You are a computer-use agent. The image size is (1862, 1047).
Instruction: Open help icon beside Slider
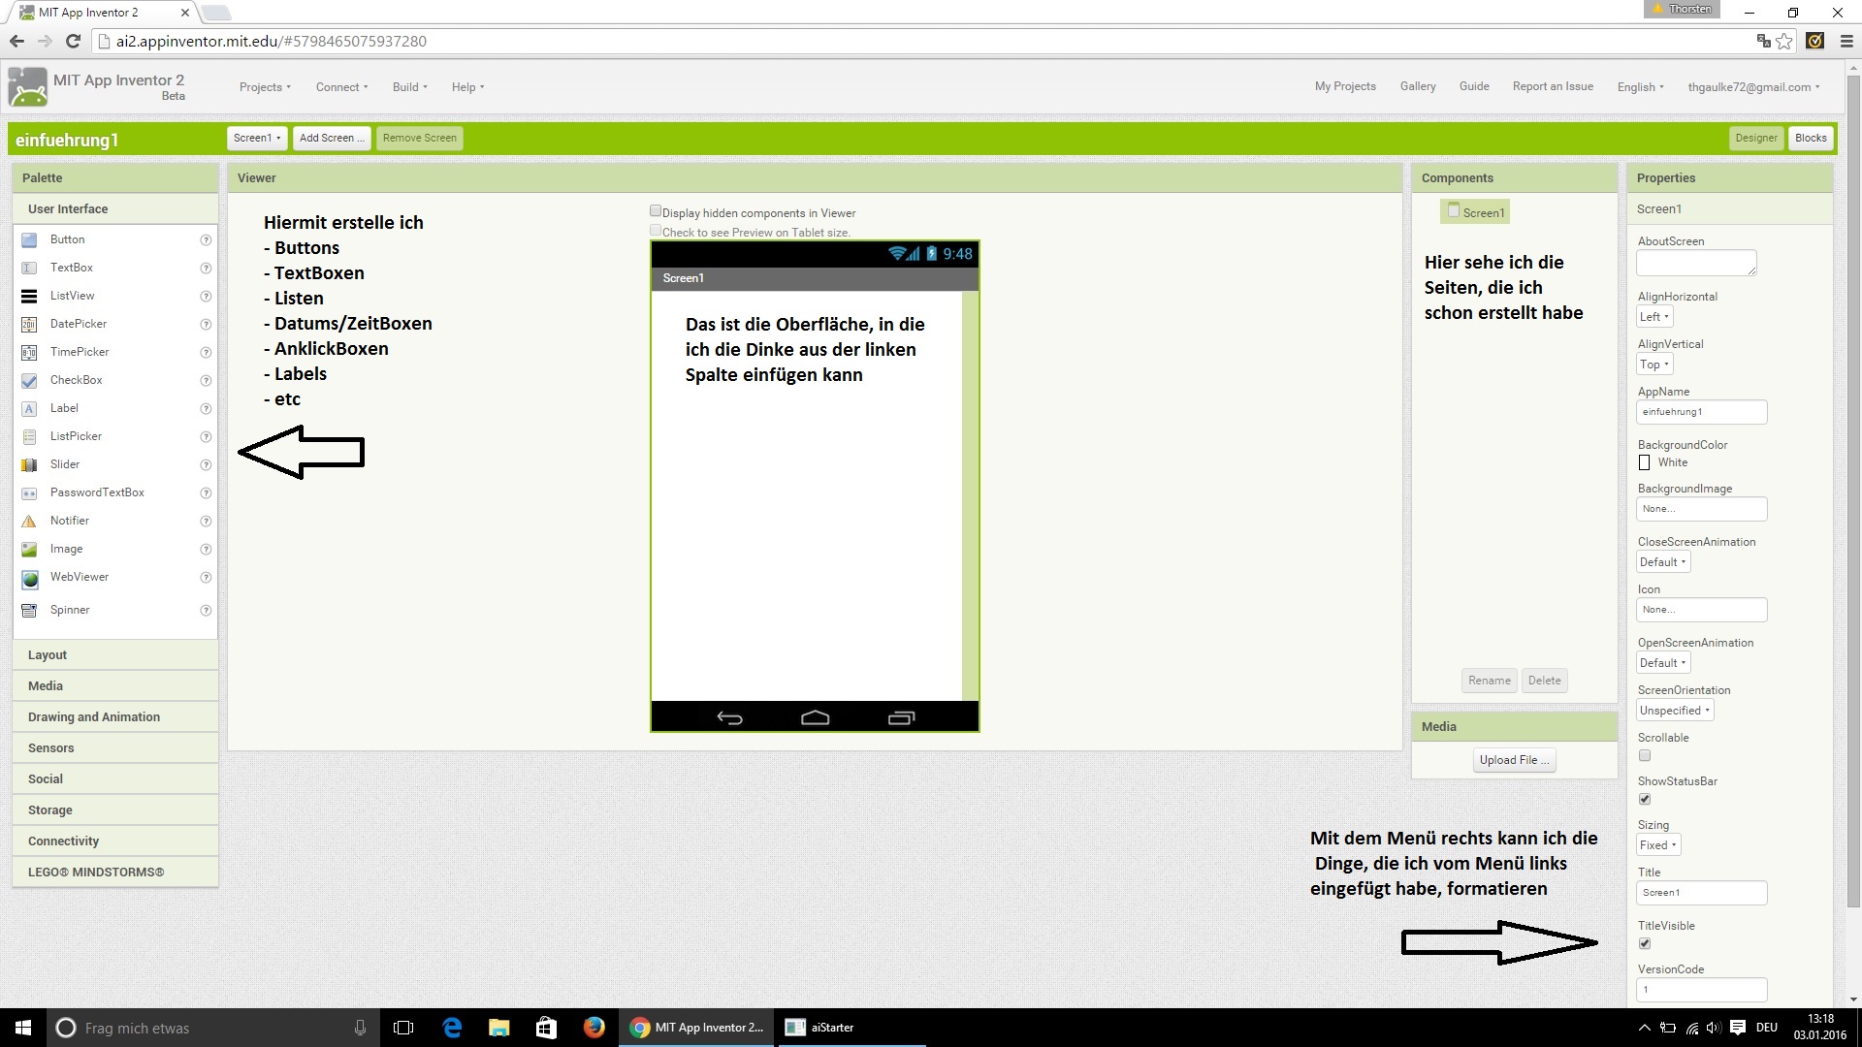(206, 464)
